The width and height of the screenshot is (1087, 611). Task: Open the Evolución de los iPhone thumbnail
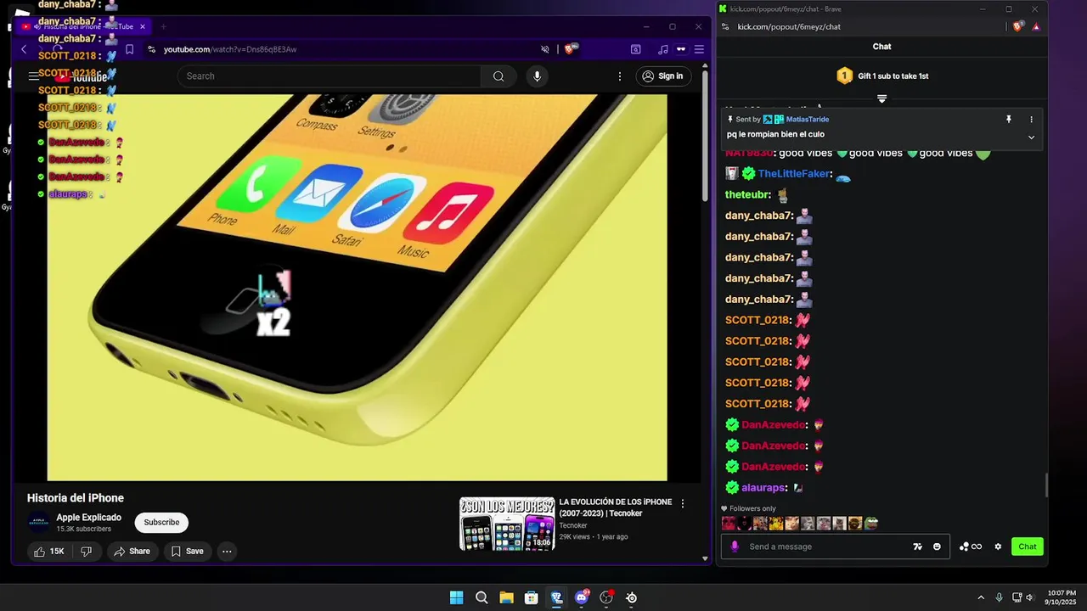[x=507, y=524]
